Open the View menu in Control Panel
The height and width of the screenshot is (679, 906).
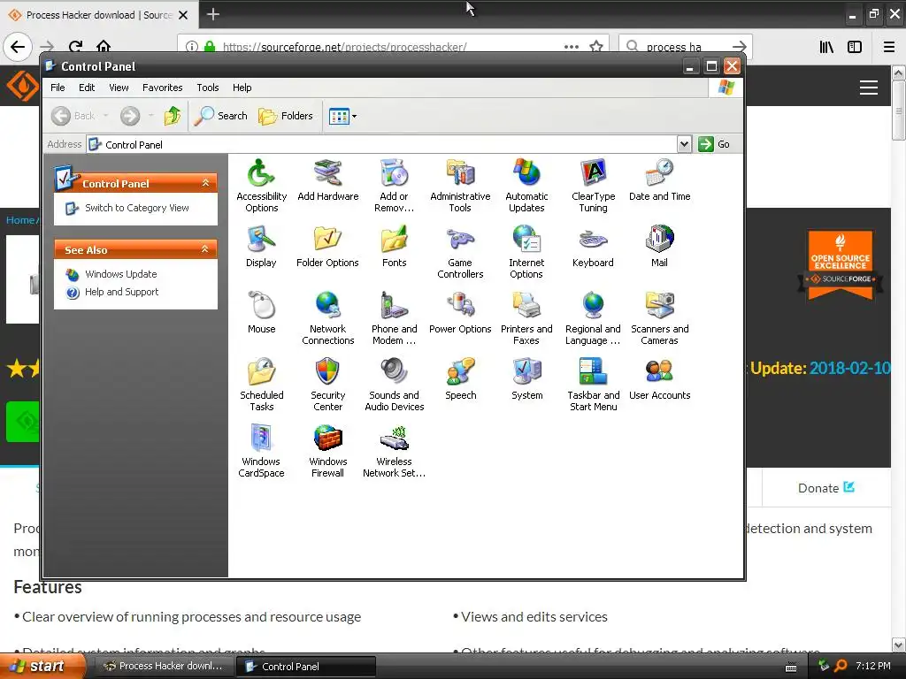pyautogui.click(x=119, y=88)
